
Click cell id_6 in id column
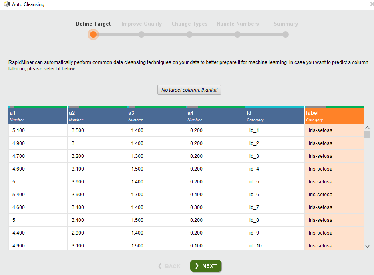275,195
